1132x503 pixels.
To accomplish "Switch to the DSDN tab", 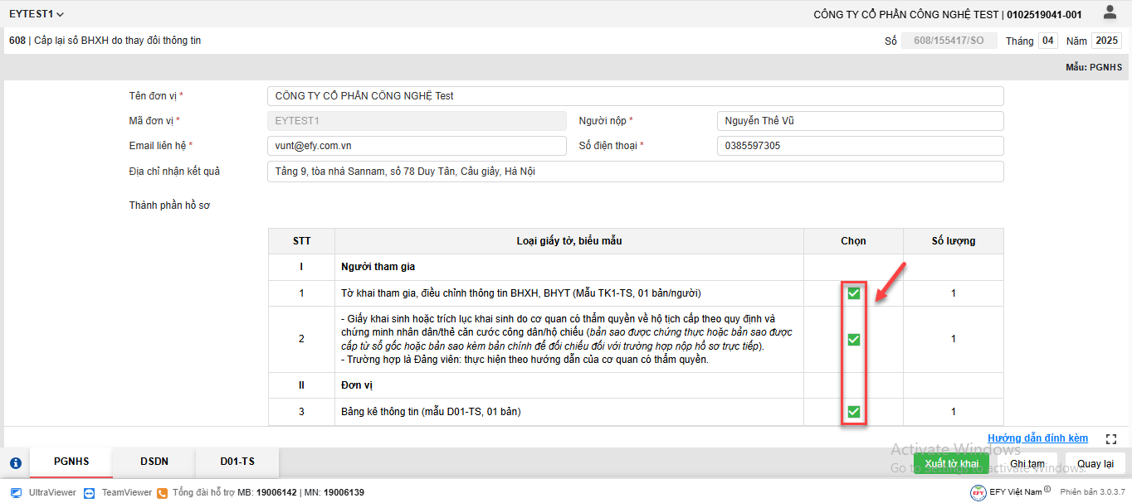I will coord(154,462).
